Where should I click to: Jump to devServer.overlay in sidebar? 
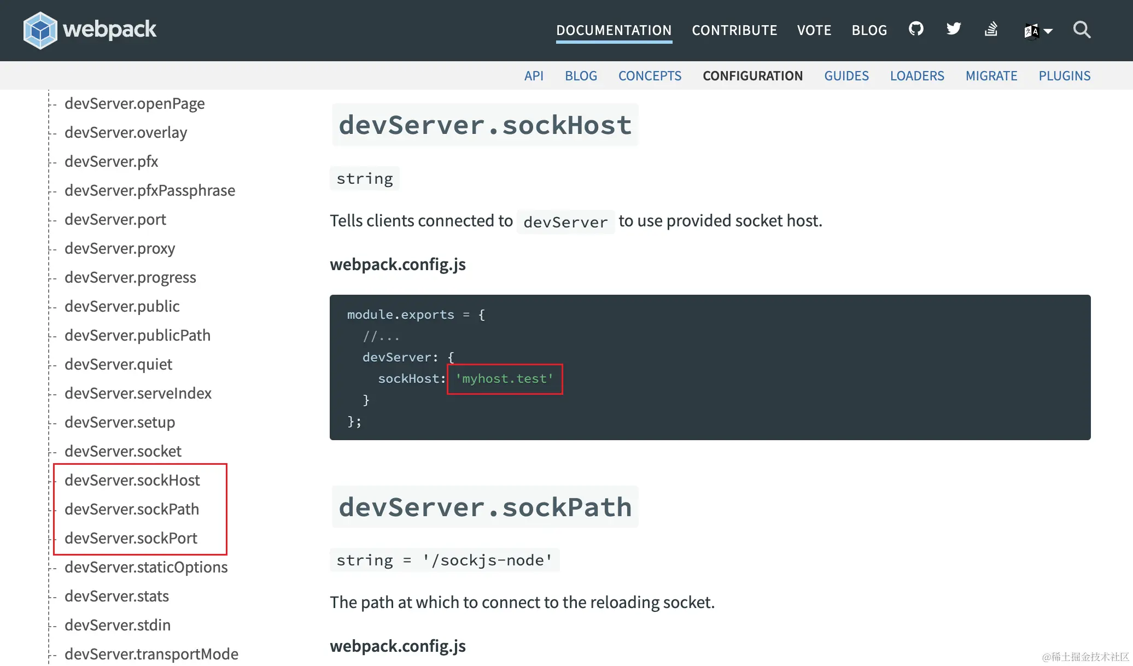pos(126,132)
